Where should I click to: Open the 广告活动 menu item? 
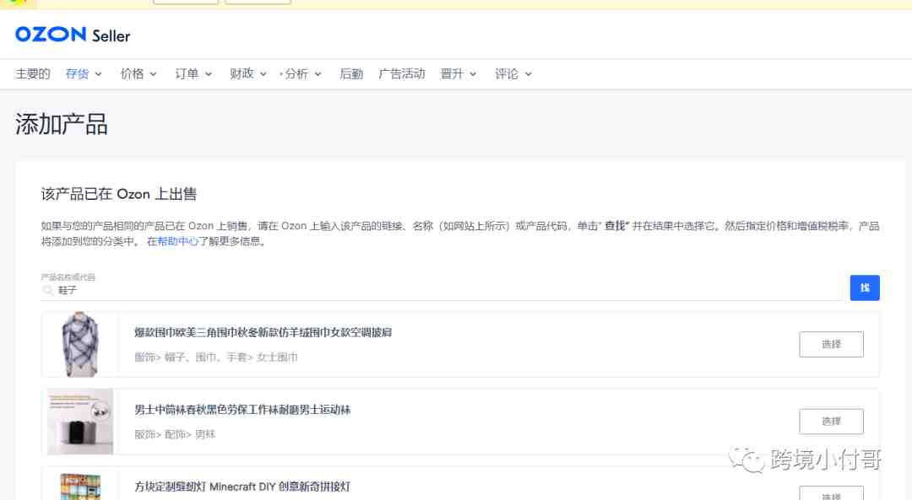pos(401,73)
